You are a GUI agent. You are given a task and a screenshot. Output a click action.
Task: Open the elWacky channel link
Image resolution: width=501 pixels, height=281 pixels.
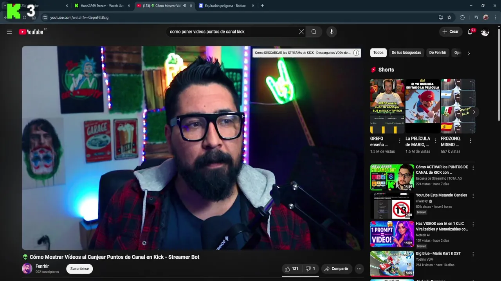(x=422, y=201)
